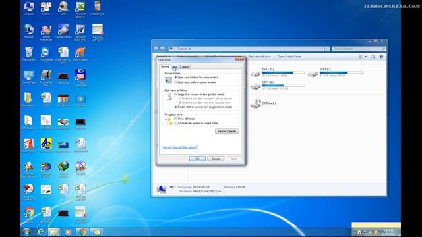This screenshot has width=422, height=237.
Task: Open Windows Explorer from the taskbar
Action: click(54, 232)
